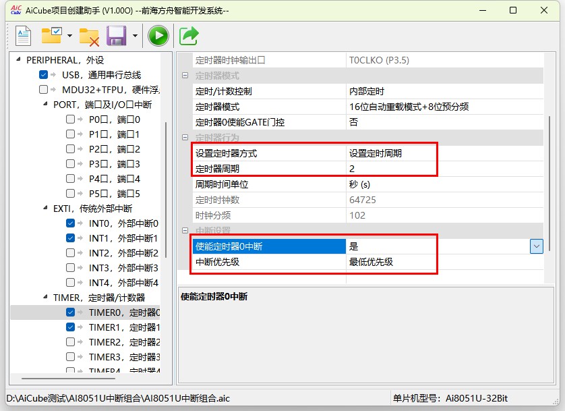This screenshot has width=565, height=411.
Task: Collapse the EXTI tree node
Action: coord(45,208)
